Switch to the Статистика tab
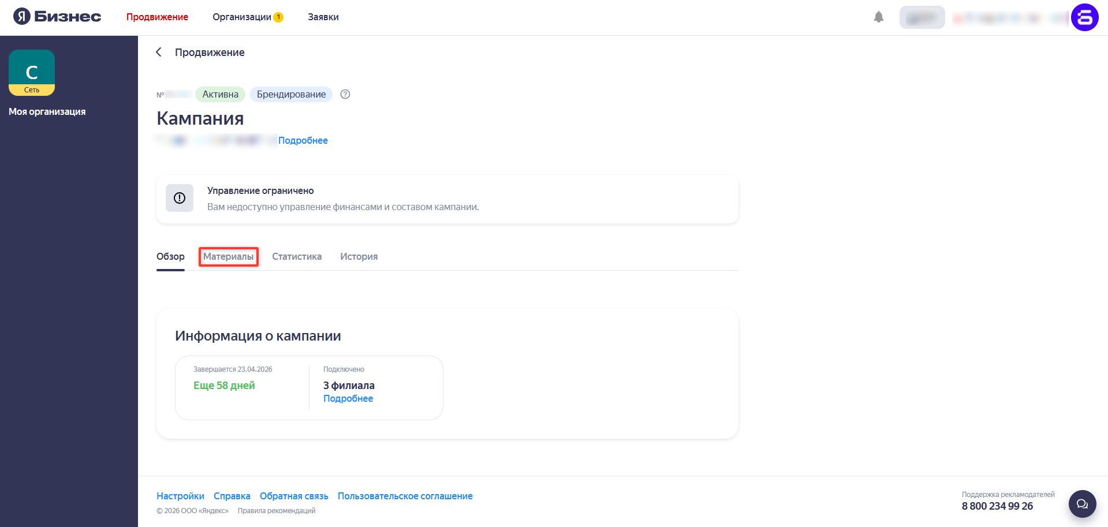The height and width of the screenshot is (527, 1108). (297, 257)
